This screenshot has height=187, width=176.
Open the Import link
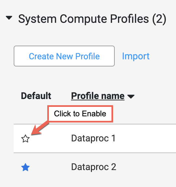[136, 56]
